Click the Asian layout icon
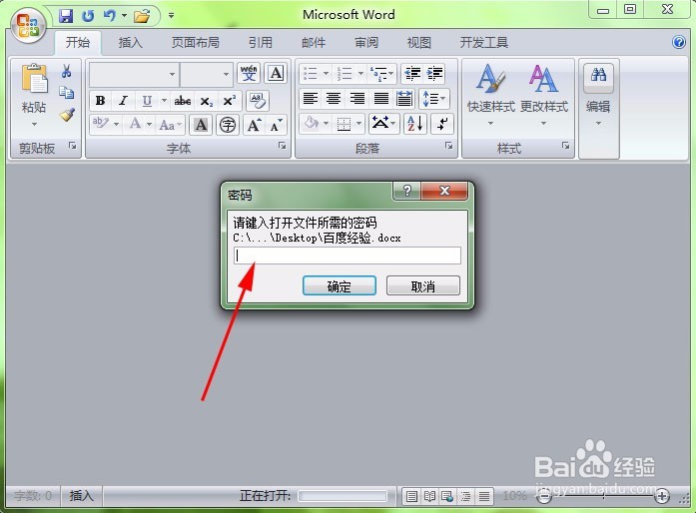 tap(383, 123)
